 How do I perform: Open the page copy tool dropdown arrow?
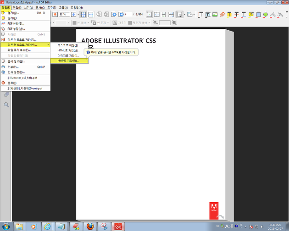coord(194,14)
